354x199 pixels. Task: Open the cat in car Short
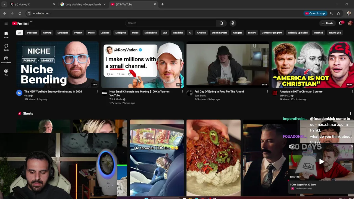[157, 158]
